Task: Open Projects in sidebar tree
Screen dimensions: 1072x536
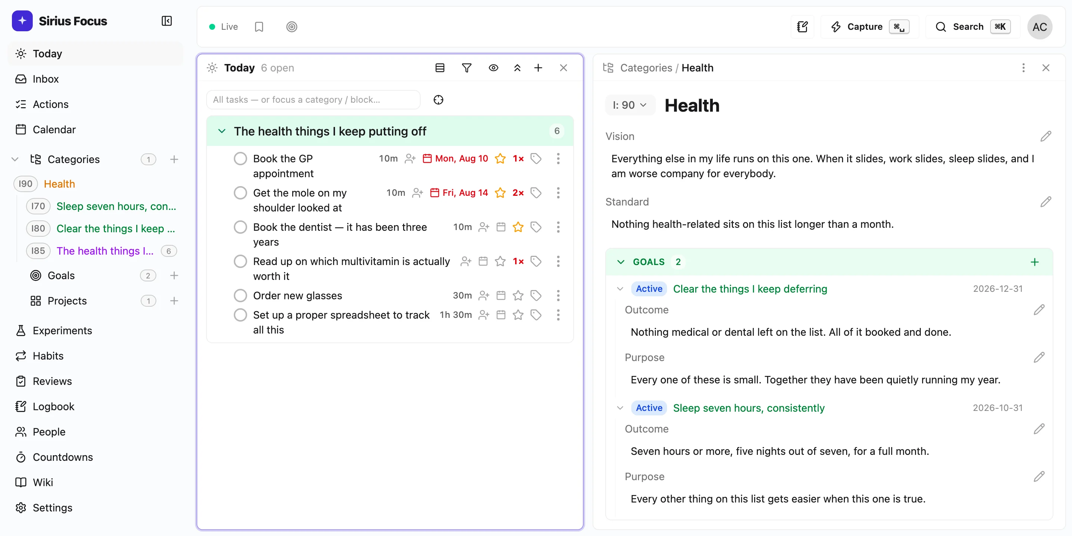Action: point(67,300)
